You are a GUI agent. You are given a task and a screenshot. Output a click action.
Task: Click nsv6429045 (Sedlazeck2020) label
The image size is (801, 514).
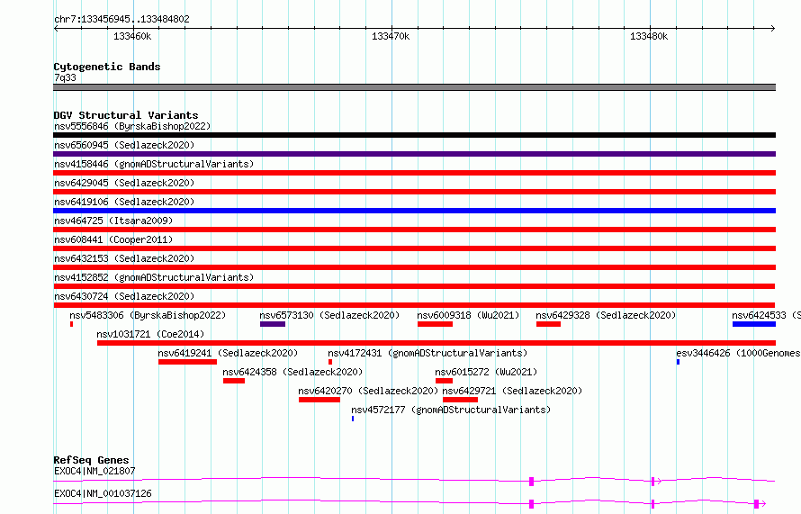click(x=124, y=183)
